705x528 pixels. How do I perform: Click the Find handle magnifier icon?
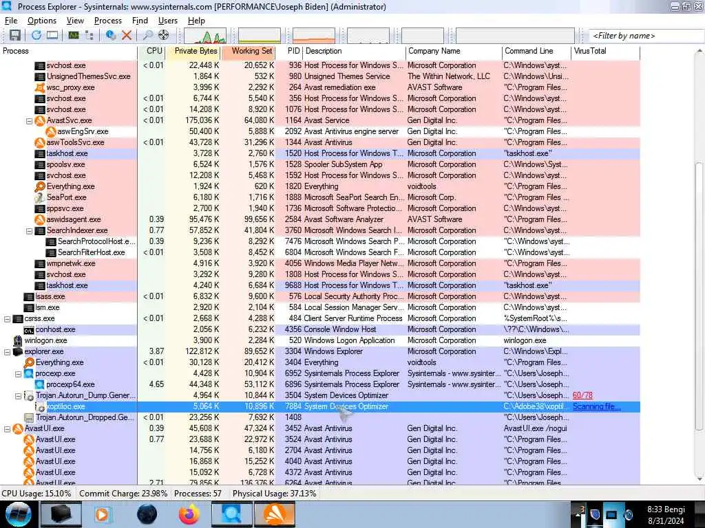[x=147, y=35]
